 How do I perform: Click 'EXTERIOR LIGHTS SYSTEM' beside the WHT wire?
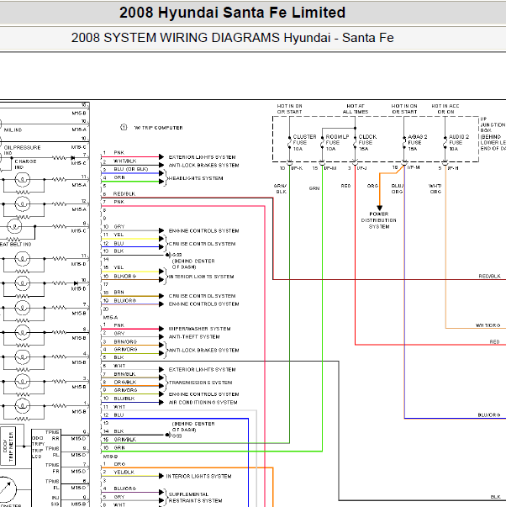point(202,370)
